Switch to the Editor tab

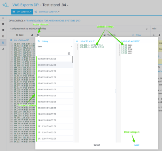(136, 35)
